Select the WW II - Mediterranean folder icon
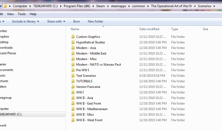This screenshot has width=222, height=131. [x=73, y=109]
